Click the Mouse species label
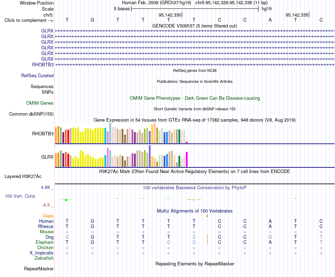The height and width of the screenshot is (277, 335). click(x=47, y=232)
